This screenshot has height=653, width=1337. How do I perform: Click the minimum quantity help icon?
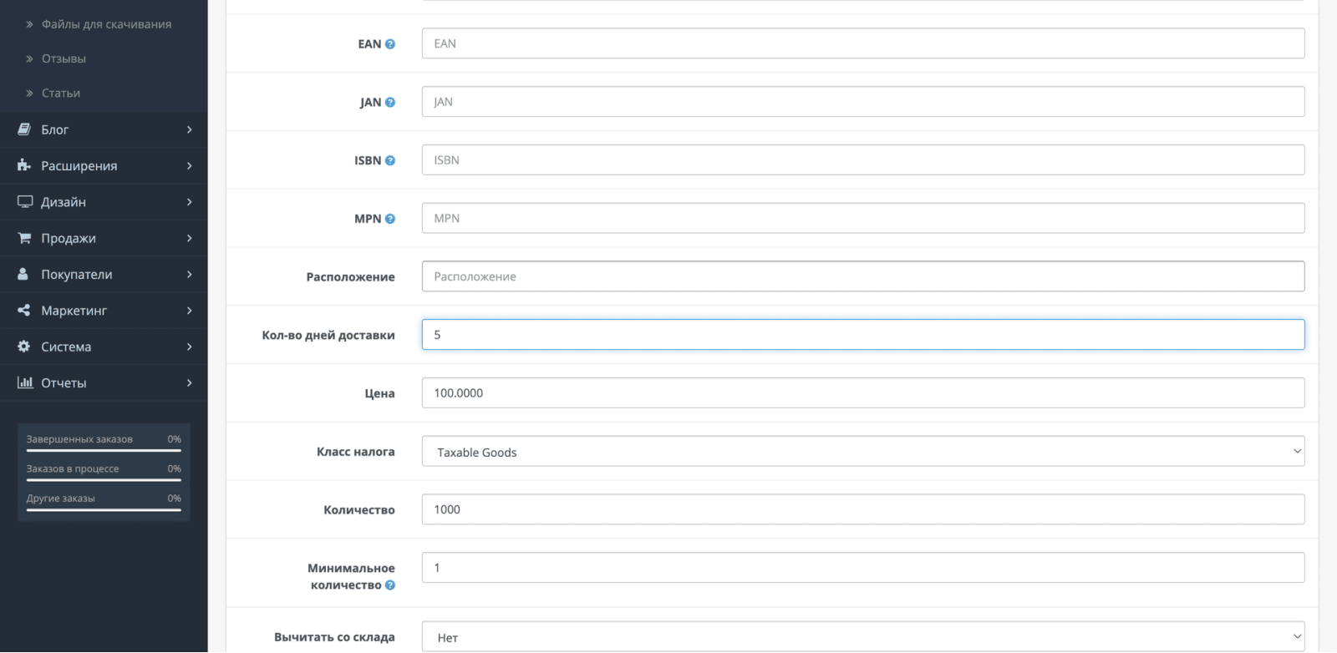(389, 585)
